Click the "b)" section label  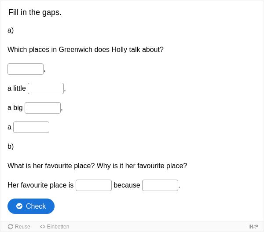(11, 147)
